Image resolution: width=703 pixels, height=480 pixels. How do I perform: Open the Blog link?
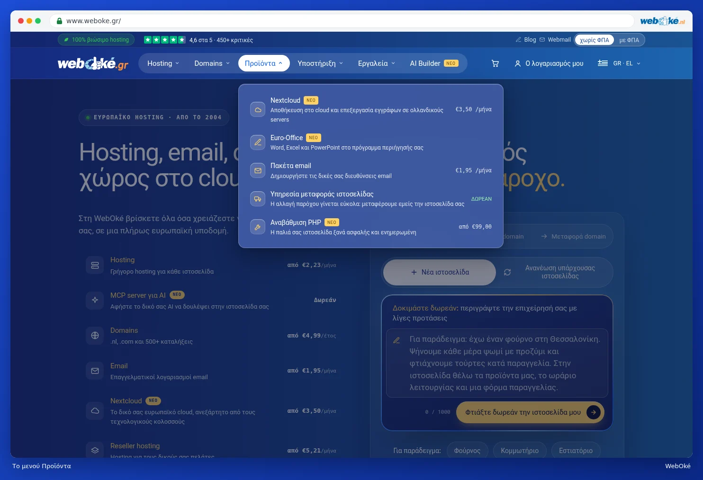coord(526,40)
